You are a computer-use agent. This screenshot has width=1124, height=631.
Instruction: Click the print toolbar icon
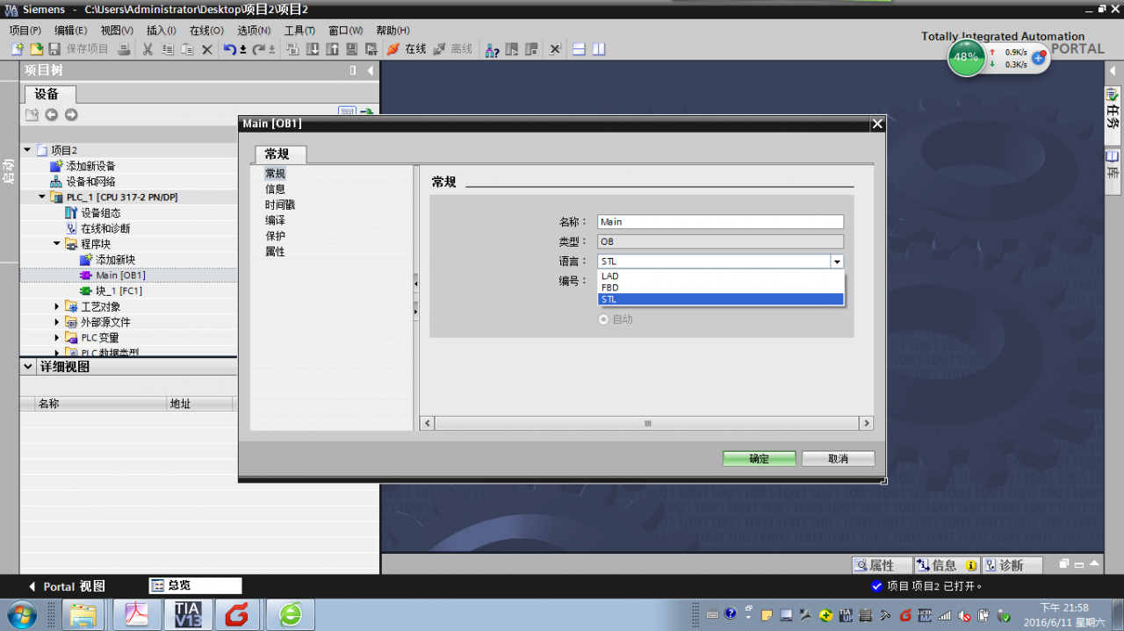pos(124,49)
